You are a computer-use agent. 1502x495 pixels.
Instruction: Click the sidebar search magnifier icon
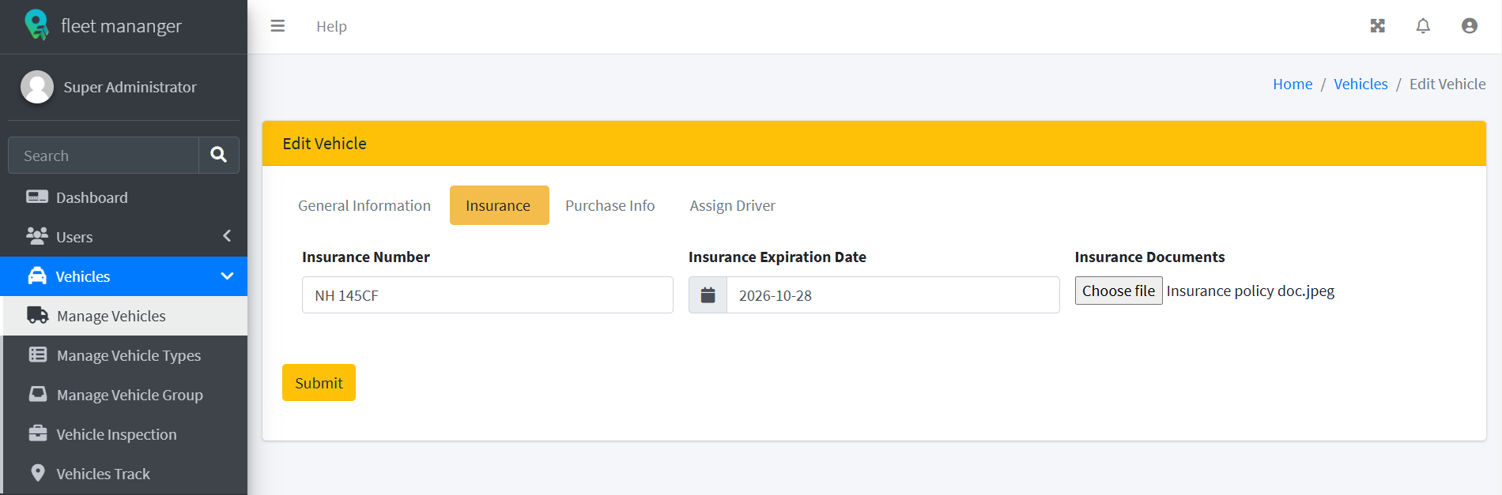[x=219, y=155]
